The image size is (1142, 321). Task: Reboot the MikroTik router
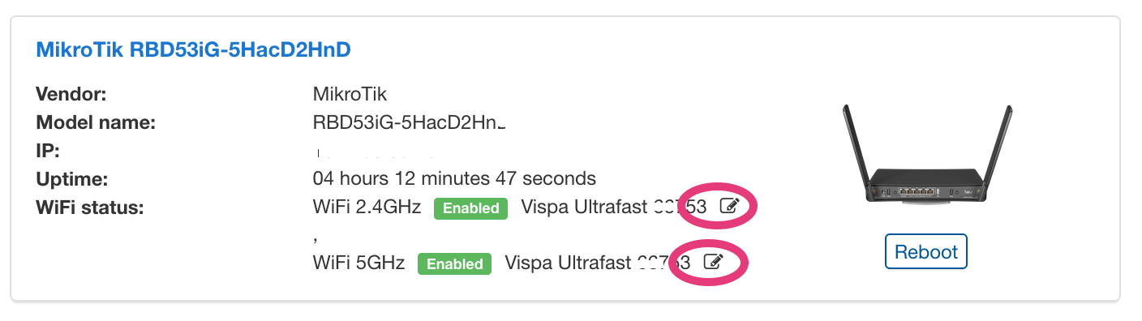coord(926,252)
